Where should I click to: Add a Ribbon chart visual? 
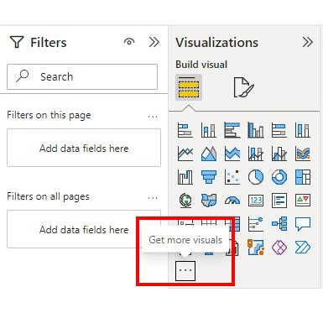pyautogui.click(x=303, y=154)
